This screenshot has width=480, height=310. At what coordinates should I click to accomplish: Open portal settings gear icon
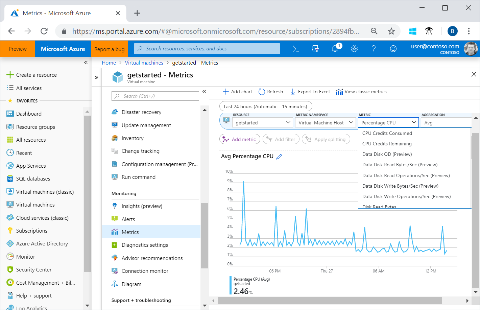tap(354, 49)
